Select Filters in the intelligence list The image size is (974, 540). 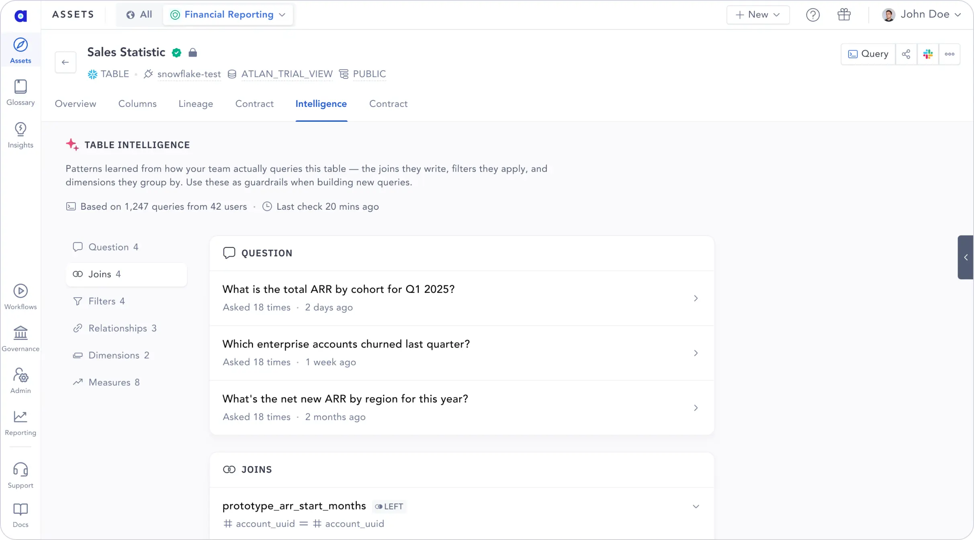coord(106,301)
